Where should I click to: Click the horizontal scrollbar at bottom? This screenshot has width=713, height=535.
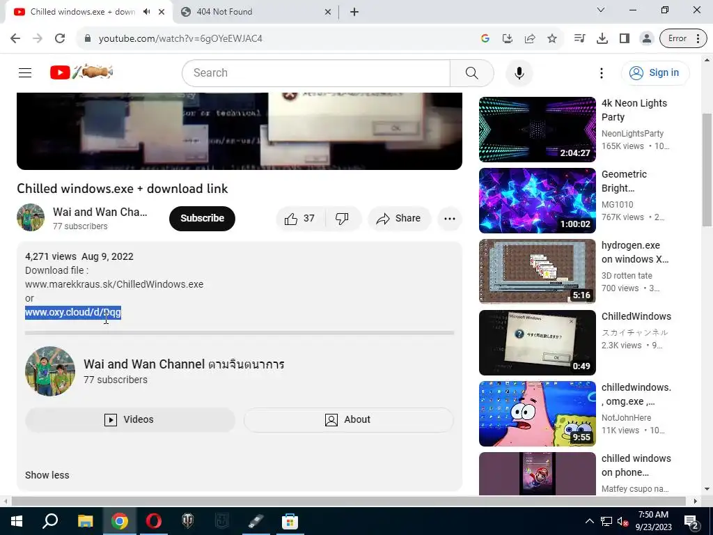(348, 501)
